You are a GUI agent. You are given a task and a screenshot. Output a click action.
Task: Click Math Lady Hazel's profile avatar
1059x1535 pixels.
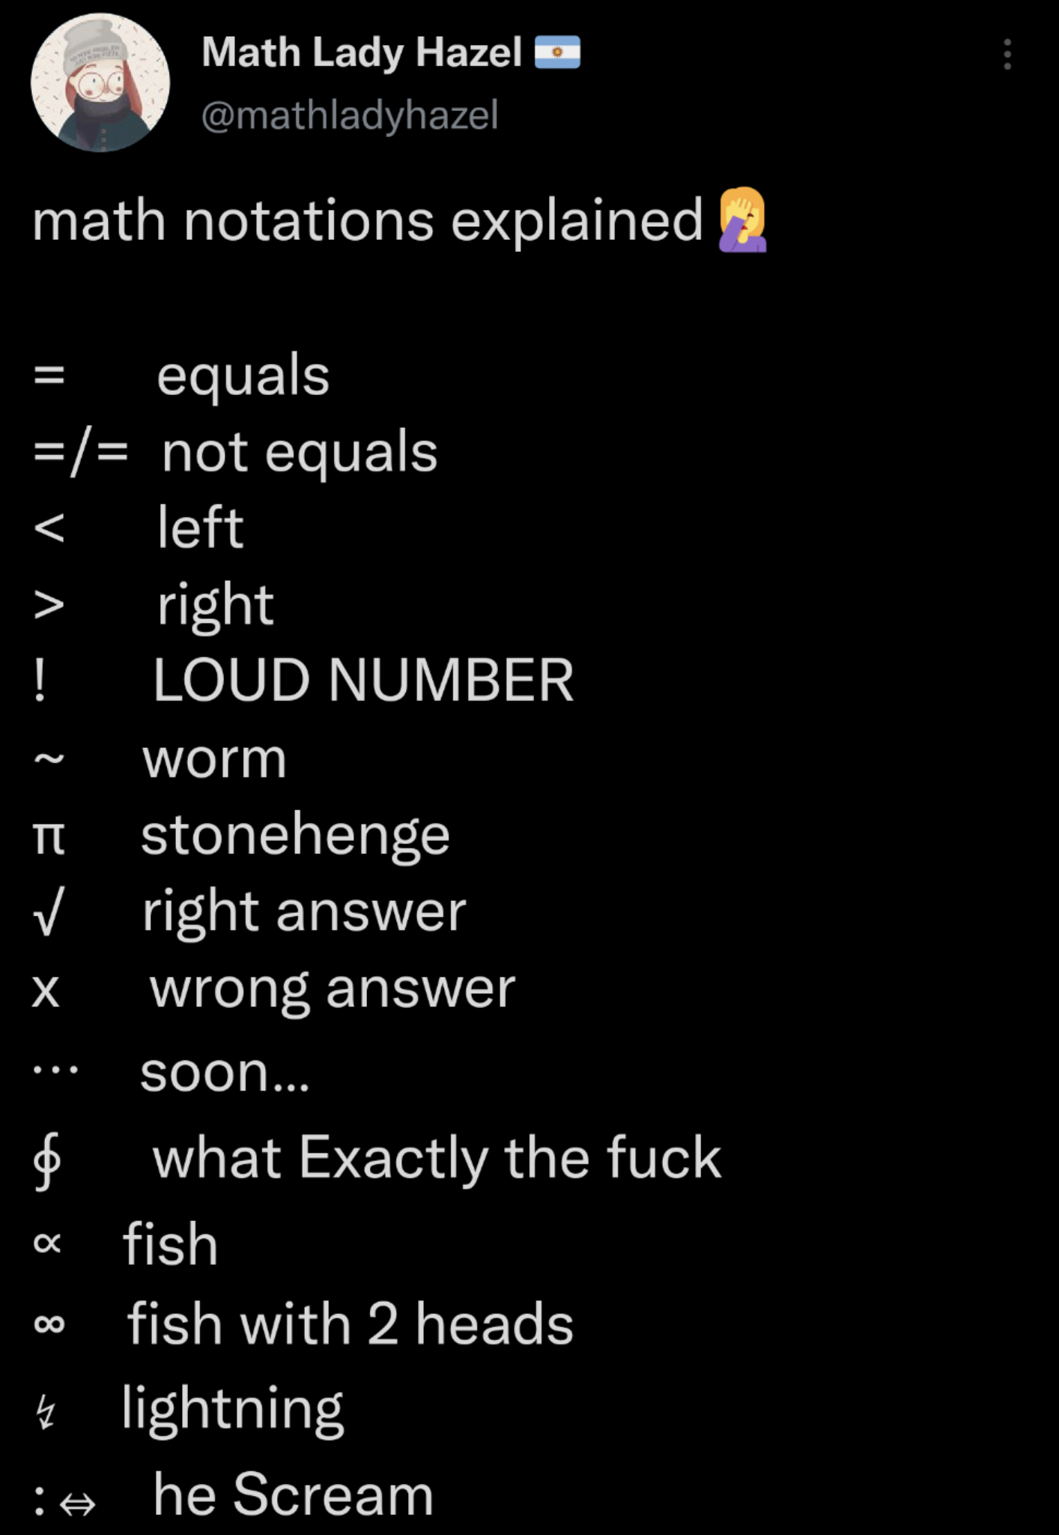coord(100,82)
